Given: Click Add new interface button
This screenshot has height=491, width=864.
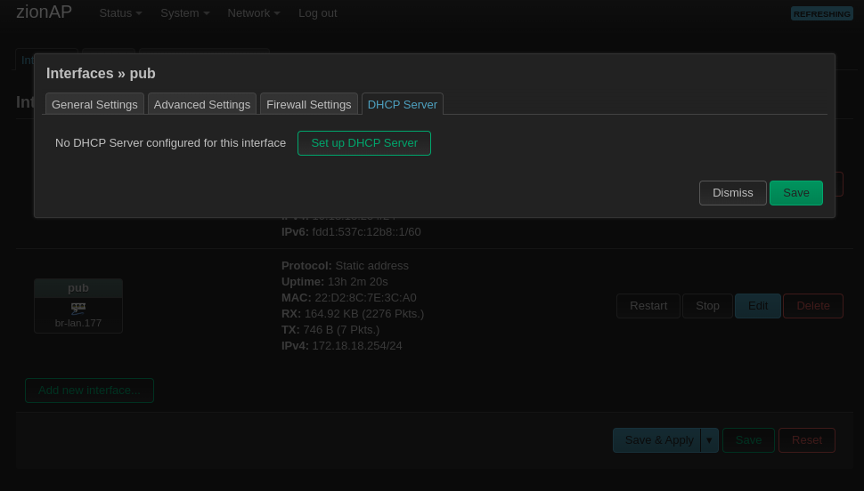Looking at the screenshot, I should click(x=89, y=390).
